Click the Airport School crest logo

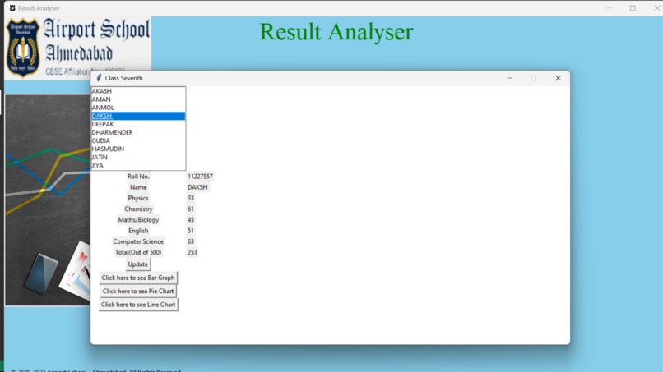[23, 48]
